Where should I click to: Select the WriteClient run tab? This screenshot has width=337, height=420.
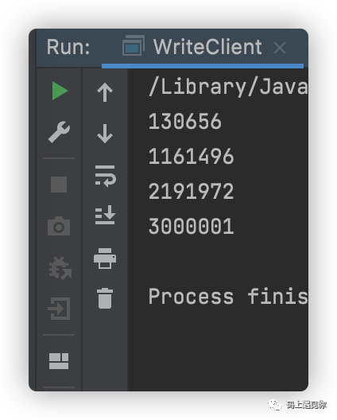click(192, 47)
